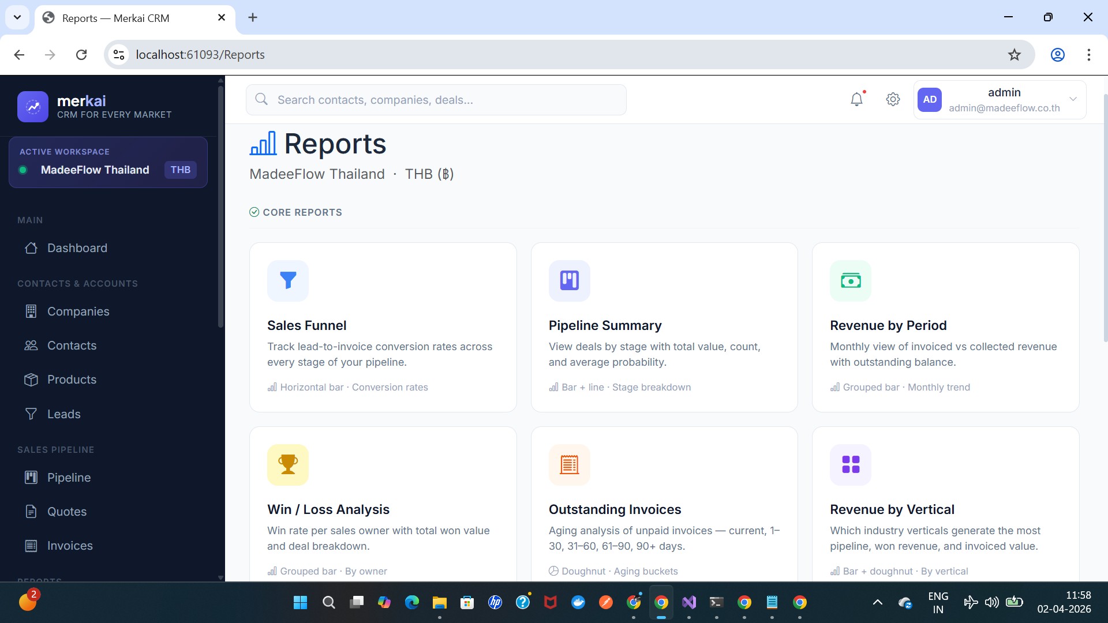1108x623 pixels.
Task: Open the Revenue by Period report title
Action: pos(888,325)
